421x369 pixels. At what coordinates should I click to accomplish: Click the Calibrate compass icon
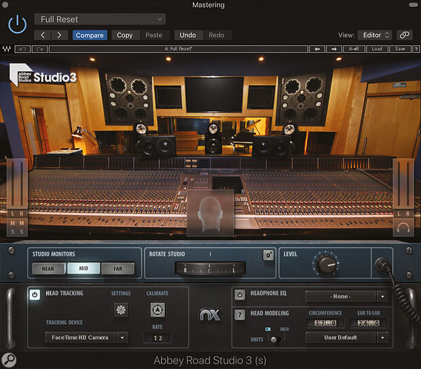pyautogui.click(x=158, y=310)
